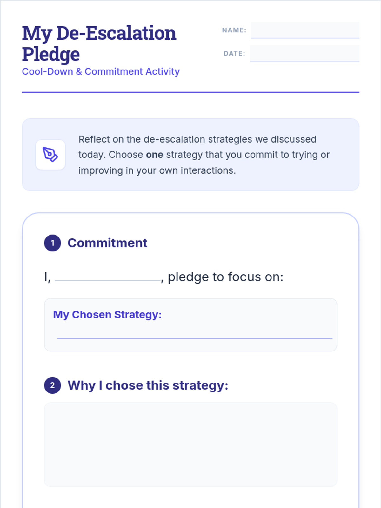Click the purple horizontal divider under header
381x508 pixels.
pos(190,92)
